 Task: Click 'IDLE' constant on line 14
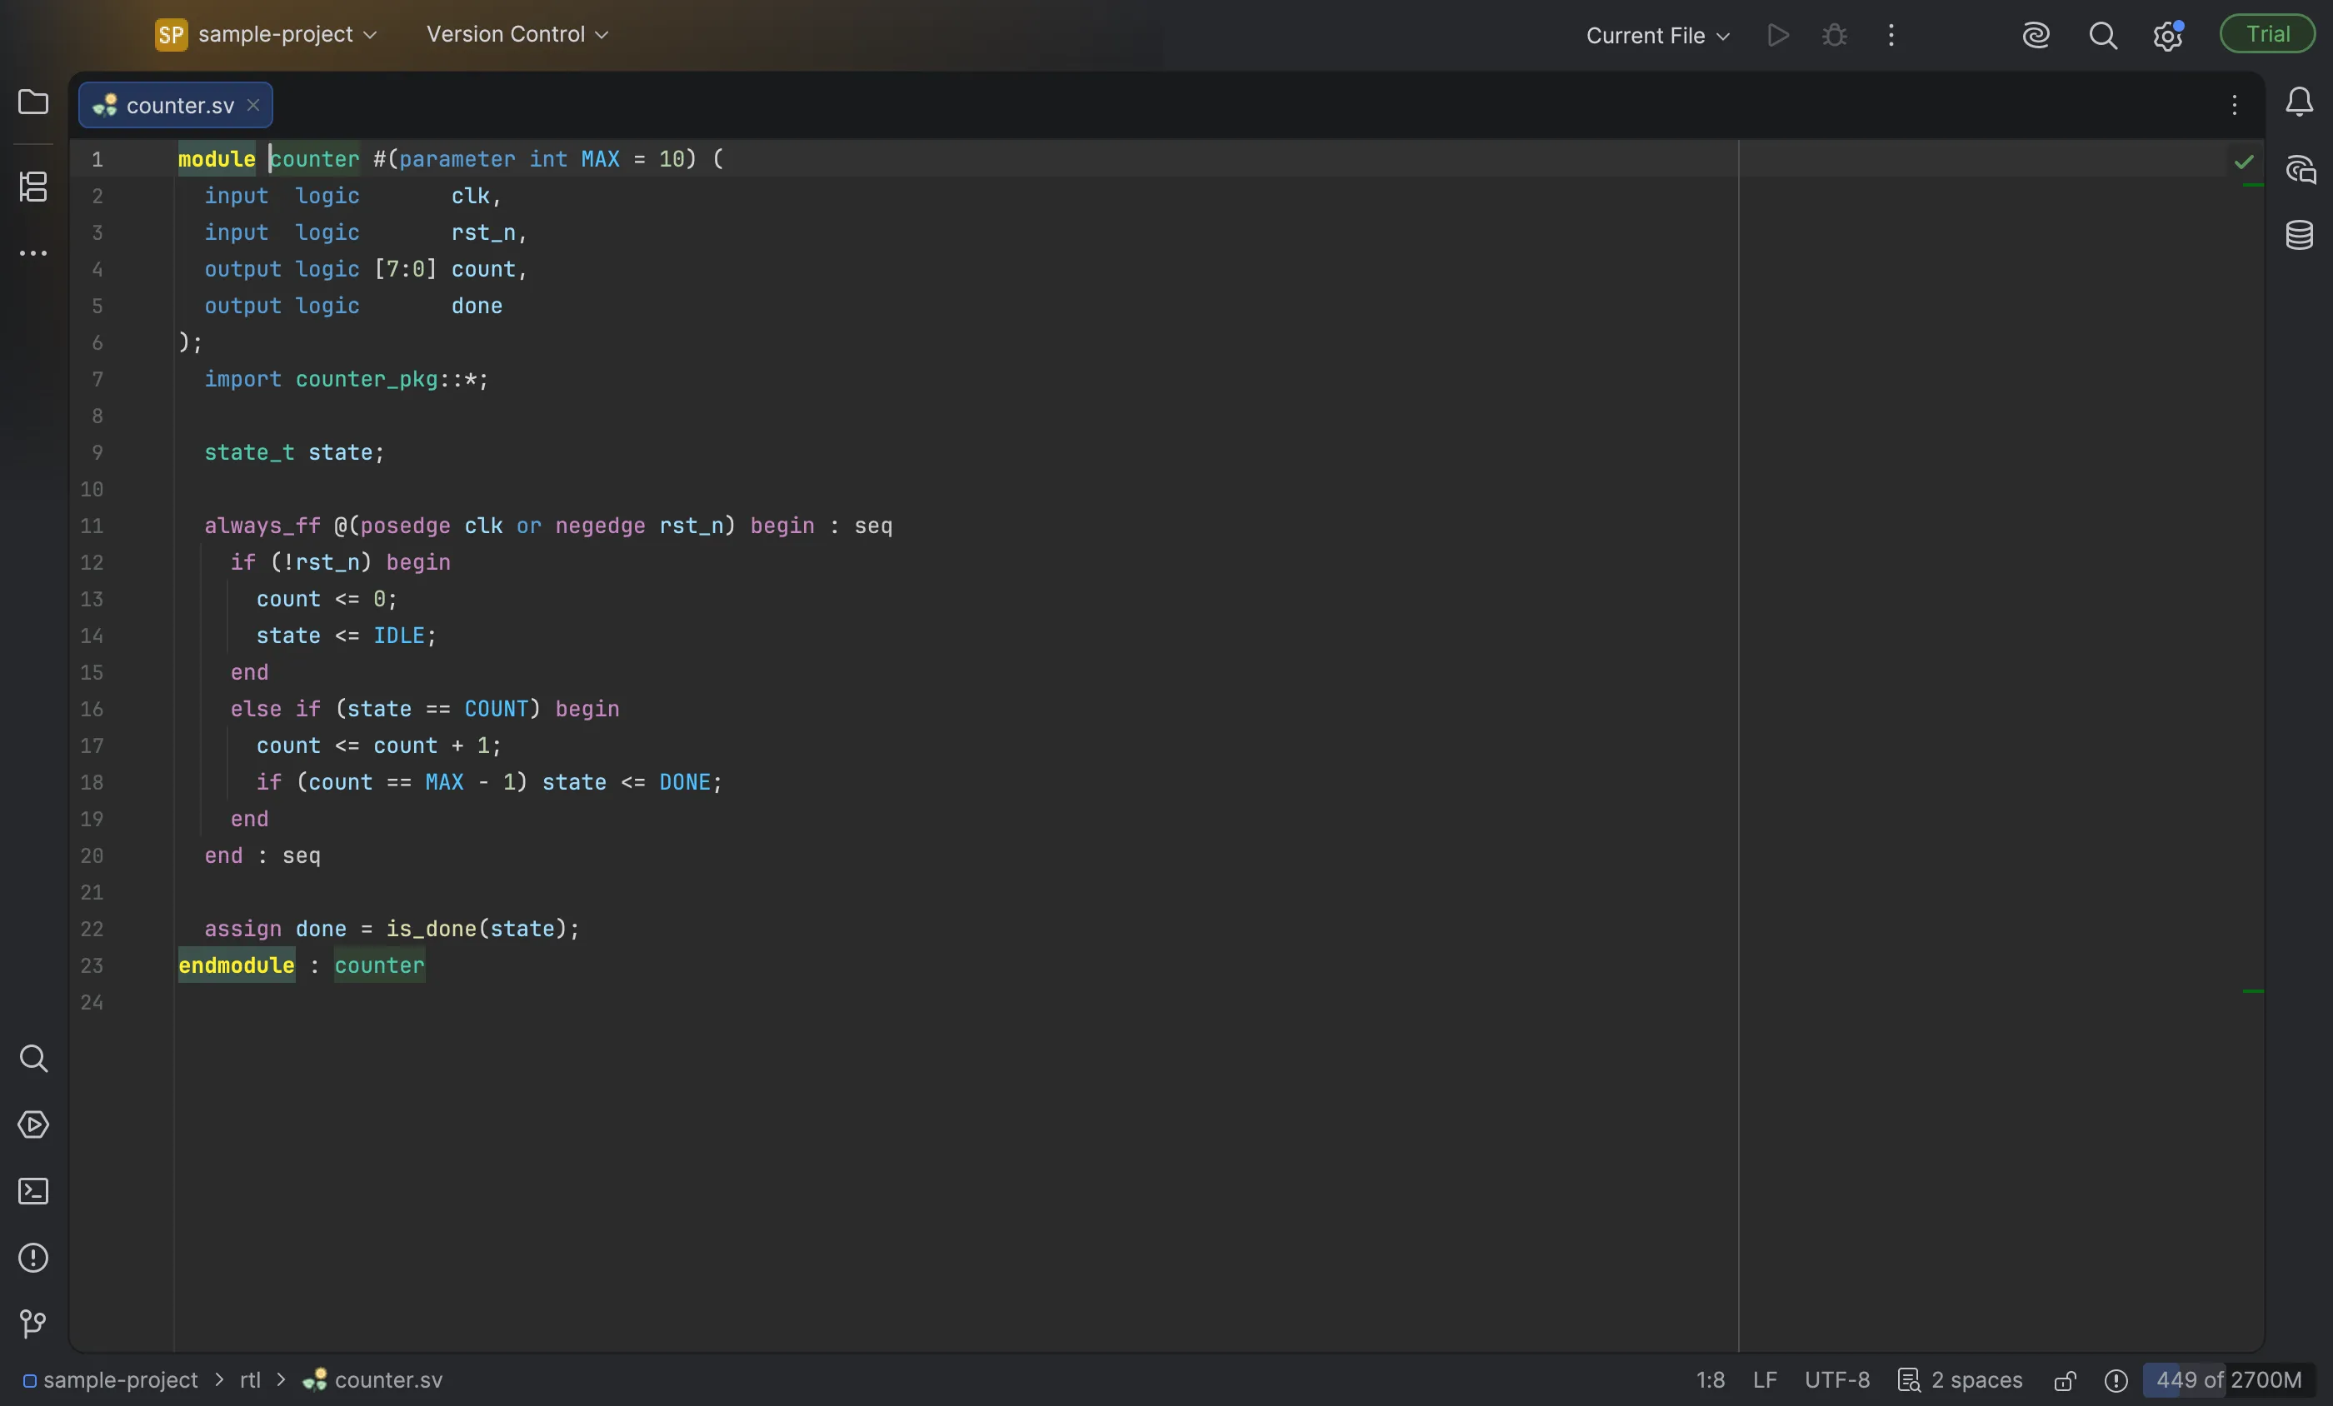[398, 636]
